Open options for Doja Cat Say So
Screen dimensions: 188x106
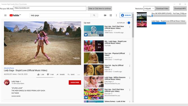tap(130, 66)
